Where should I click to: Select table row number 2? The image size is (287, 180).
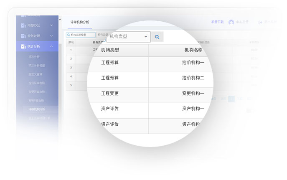click(71, 59)
